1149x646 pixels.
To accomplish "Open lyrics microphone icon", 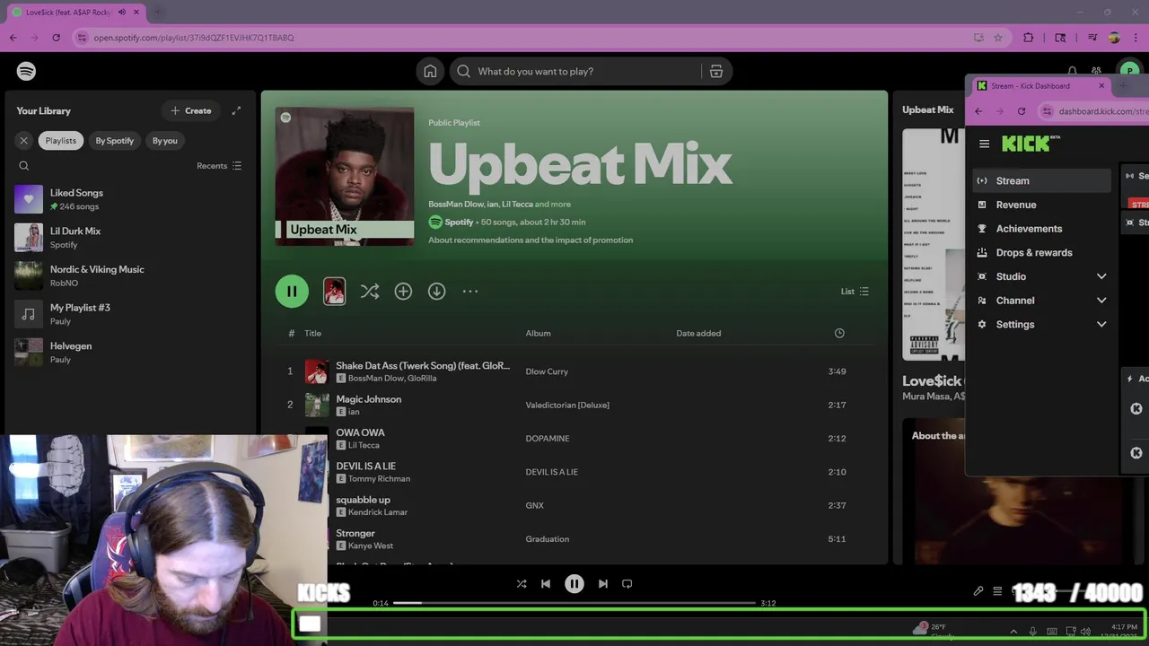I will click(978, 591).
